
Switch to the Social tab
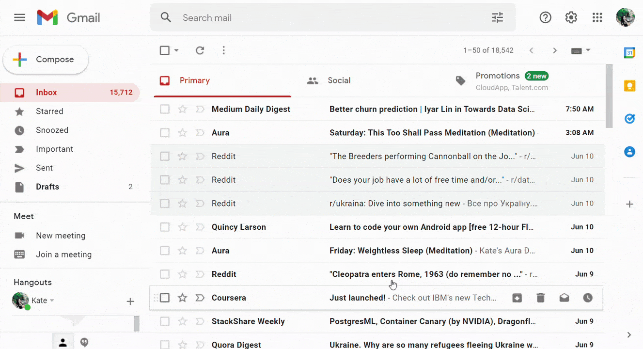point(339,80)
